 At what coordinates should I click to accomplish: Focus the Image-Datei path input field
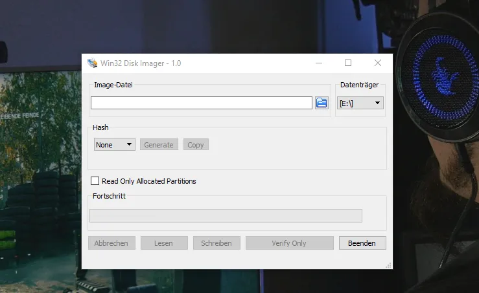(202, 103)
